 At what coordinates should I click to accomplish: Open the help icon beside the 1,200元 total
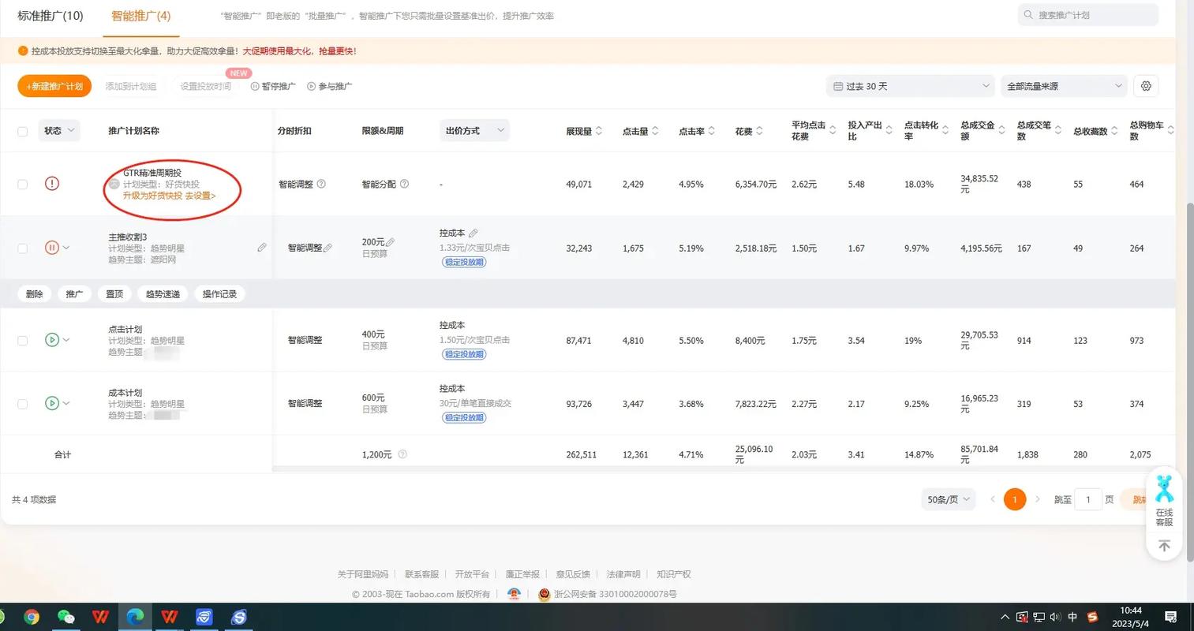(x=402, y=454)
